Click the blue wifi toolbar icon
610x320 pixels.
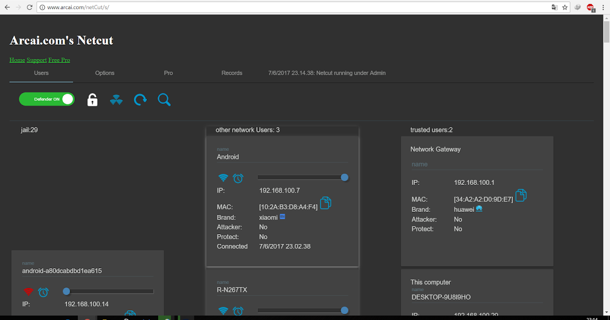click(x=116, y=100)
